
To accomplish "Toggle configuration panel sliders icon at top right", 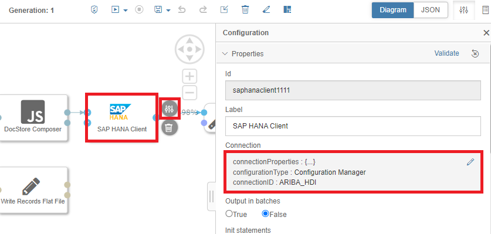I will tap(464, 10).
